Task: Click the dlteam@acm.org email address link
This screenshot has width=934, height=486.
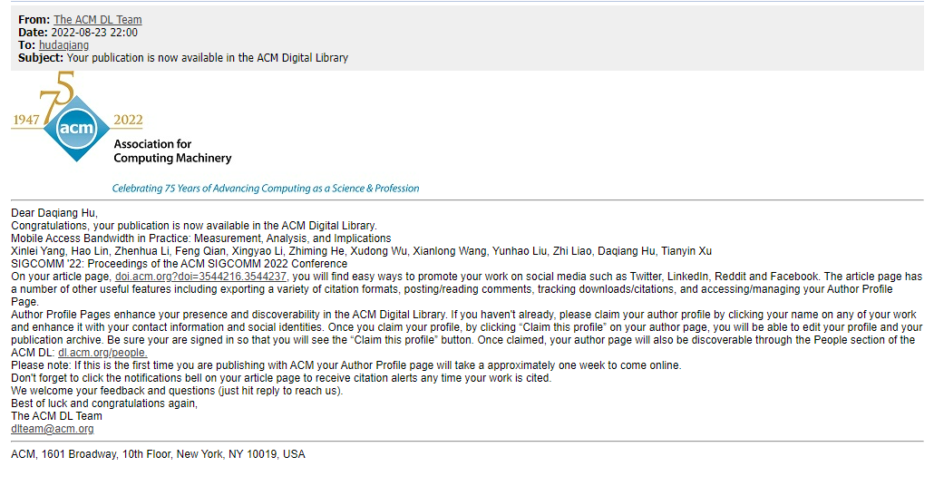Action: pos(52,429)
